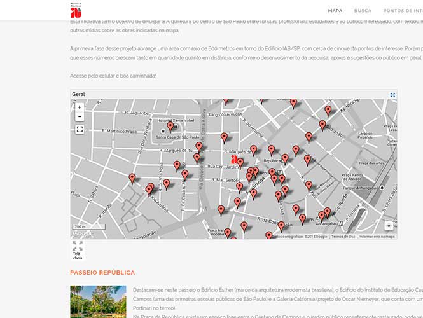Click the H hospital icon near Santa Casa
The height and width of the screenshot is (318, 423).
click(163, 131)
